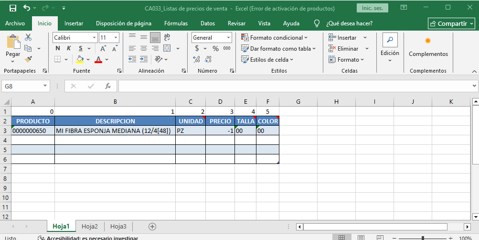
Task: Open the Fórmulas ribbon tab
Action: [176, 23]
